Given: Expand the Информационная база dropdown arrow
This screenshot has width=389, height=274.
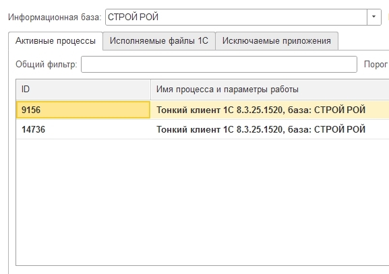Looking at the screenshot, I should 374,17.
